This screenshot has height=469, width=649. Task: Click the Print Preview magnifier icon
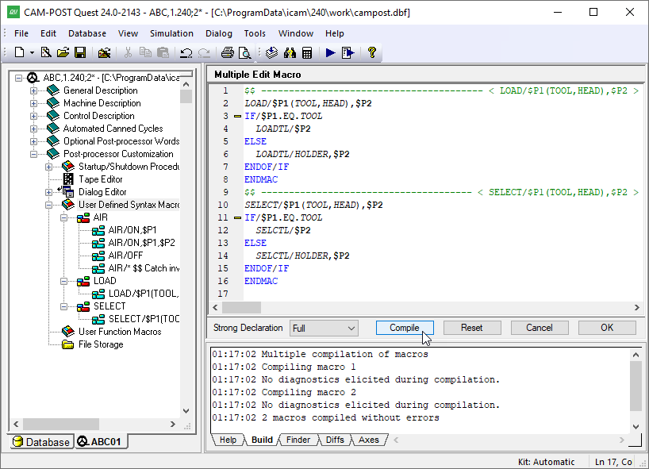click(x=245, y=52)
